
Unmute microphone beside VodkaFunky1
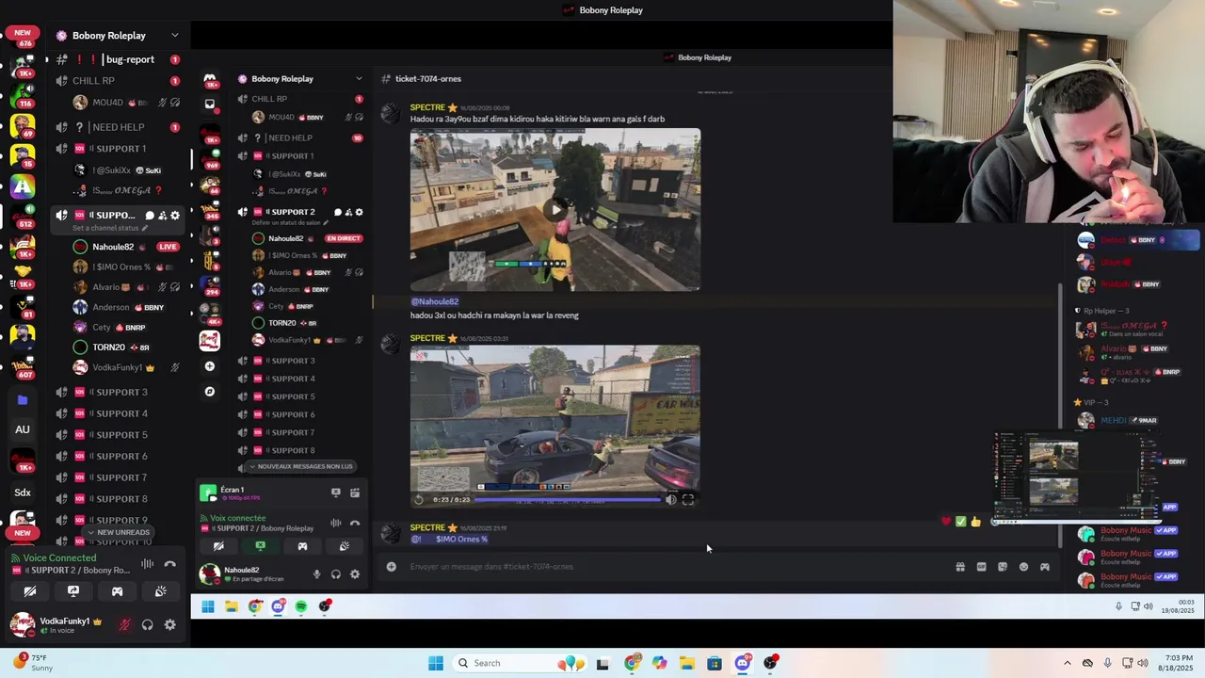[x=124, y=624]
